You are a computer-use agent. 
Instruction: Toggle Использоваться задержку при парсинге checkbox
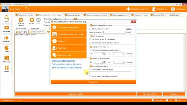click(x=91, y=50)
